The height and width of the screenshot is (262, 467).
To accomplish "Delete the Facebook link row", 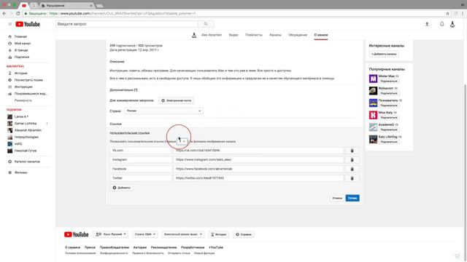I will pyautogui.click(x=352, y=169).
